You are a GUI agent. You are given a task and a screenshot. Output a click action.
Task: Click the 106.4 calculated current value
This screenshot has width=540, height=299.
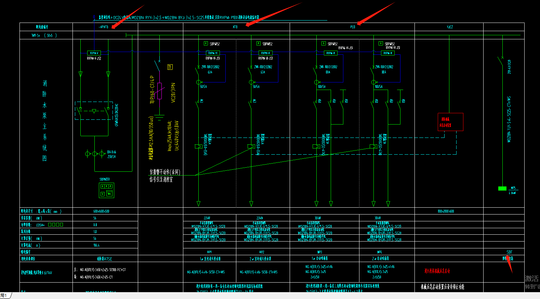coord(96,245)
